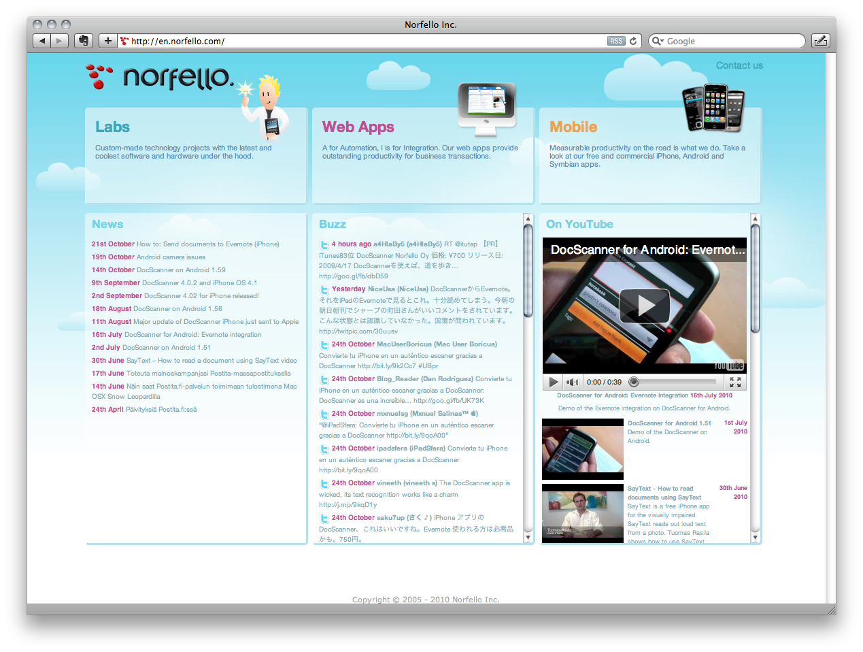Click the YouTube logo on the video

click(x=729, y=365)
